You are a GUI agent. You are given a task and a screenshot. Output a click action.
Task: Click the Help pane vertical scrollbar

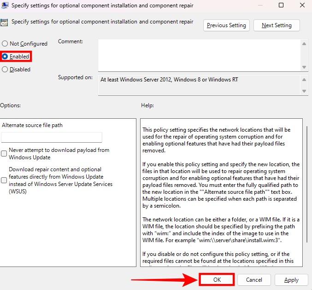307,184
